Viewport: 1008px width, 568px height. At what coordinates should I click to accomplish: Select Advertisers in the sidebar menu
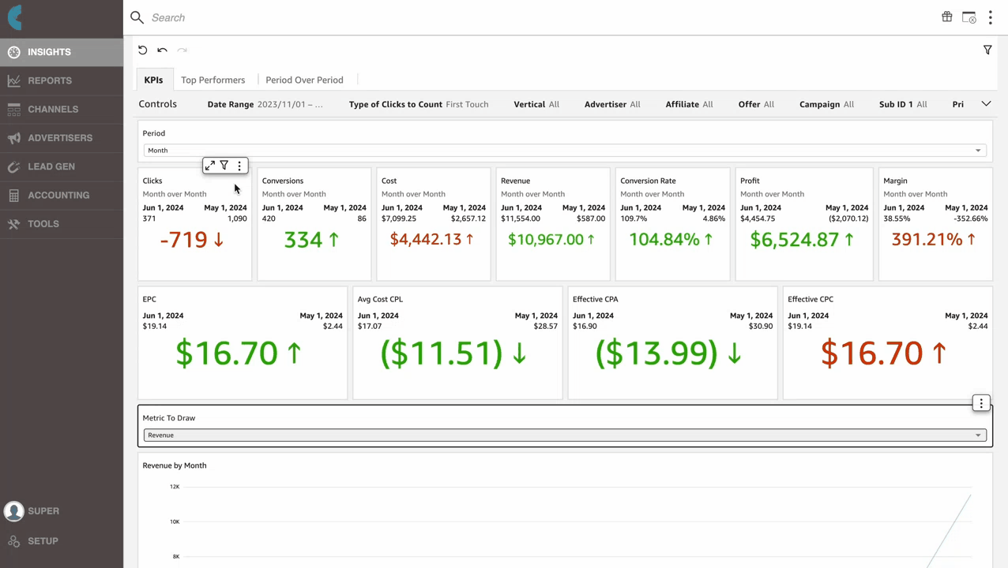pyautogui.click(x=60, y=137)
